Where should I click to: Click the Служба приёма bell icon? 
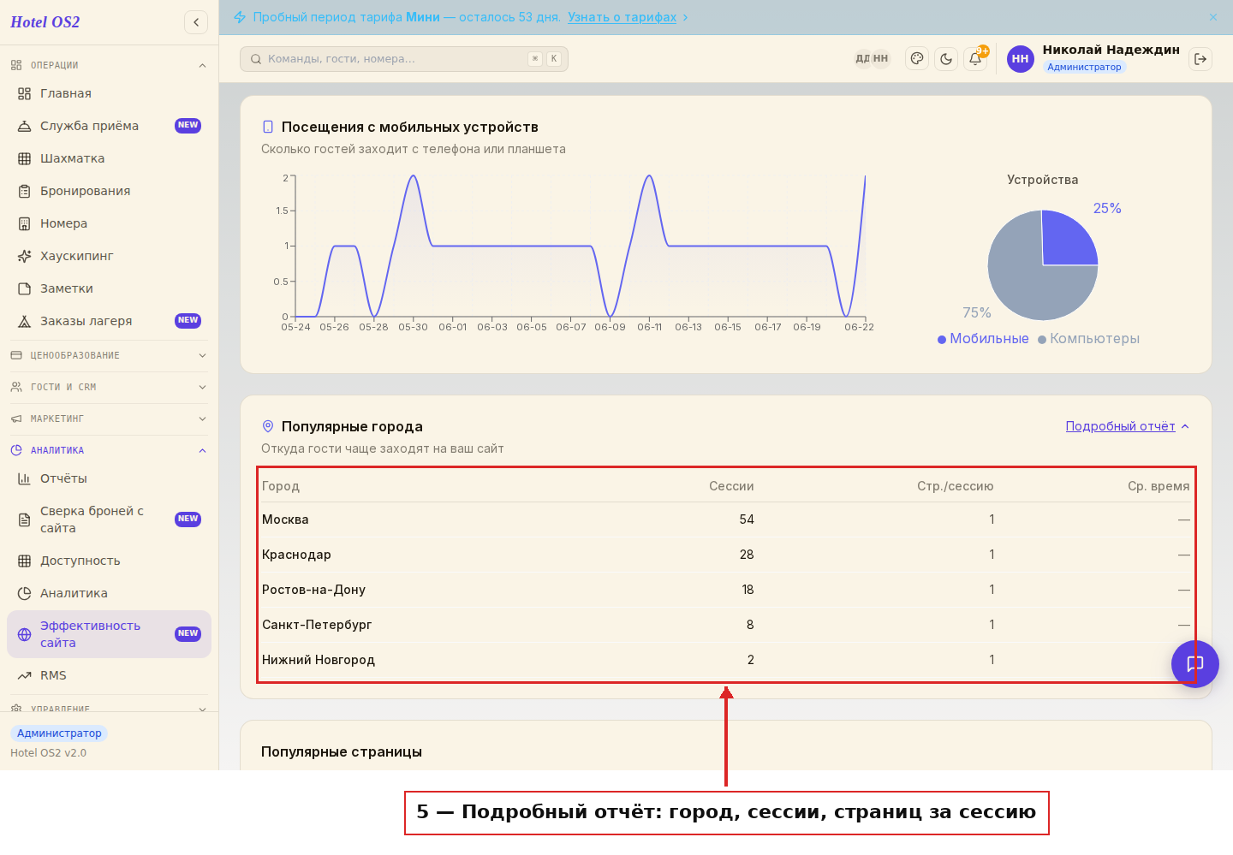pos(24,126)
